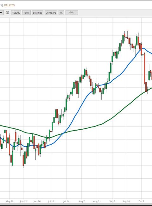Click the Oct 2 date label
Image resolution: width=152 pixels, height=206 pixels.
(x=141, y=201)
